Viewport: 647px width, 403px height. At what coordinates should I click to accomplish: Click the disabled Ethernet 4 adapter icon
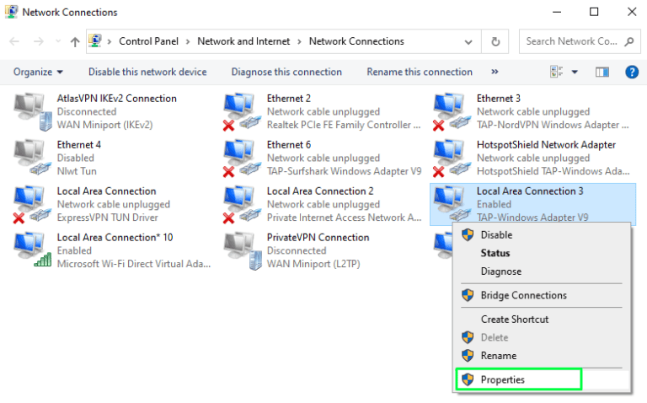click(x=29, y=158)
